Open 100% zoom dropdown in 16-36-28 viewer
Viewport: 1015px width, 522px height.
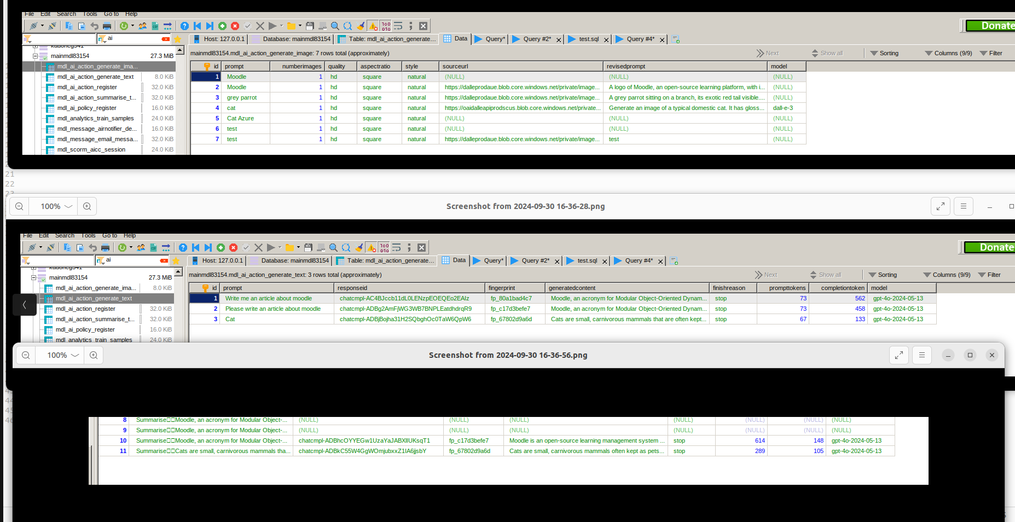pos(56,206)
